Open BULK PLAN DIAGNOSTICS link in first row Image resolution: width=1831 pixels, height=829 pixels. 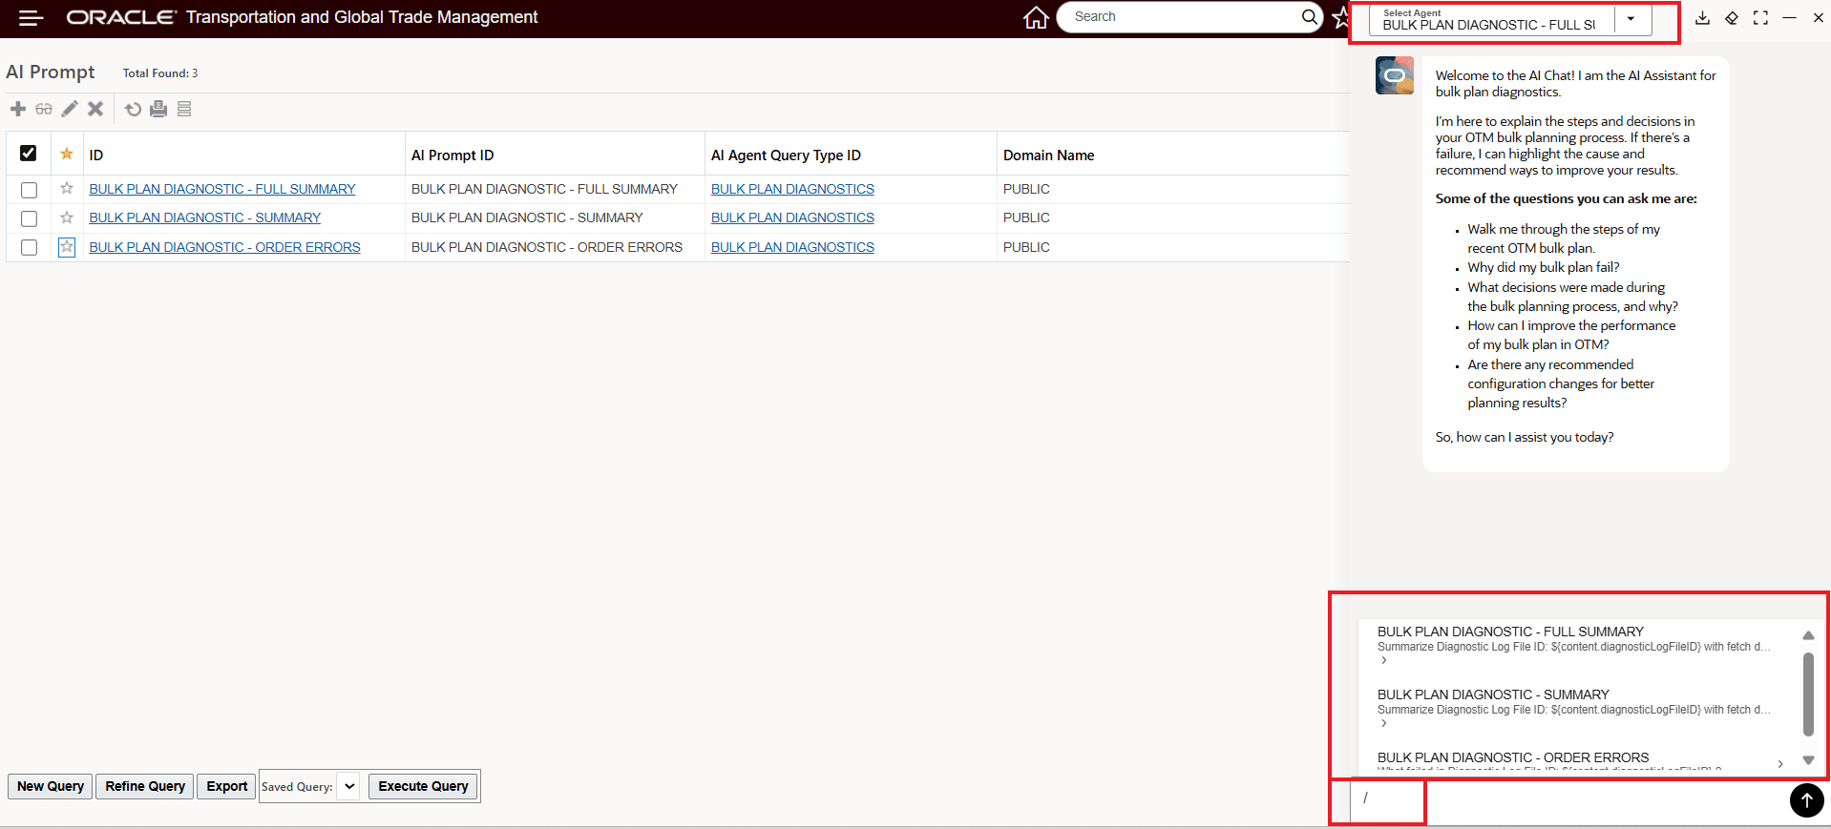pos(792,189)
